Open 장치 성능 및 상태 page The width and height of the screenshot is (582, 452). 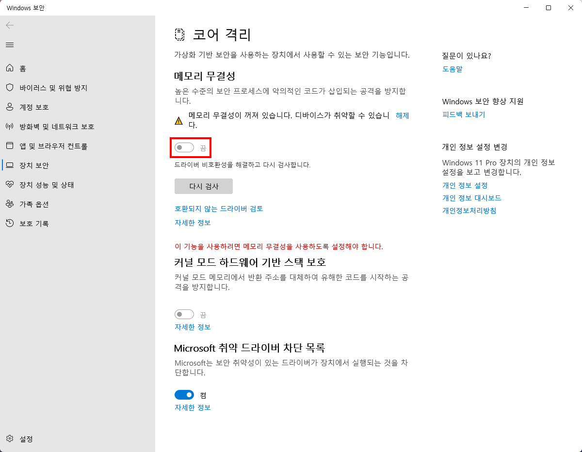[x=47, y=185]
